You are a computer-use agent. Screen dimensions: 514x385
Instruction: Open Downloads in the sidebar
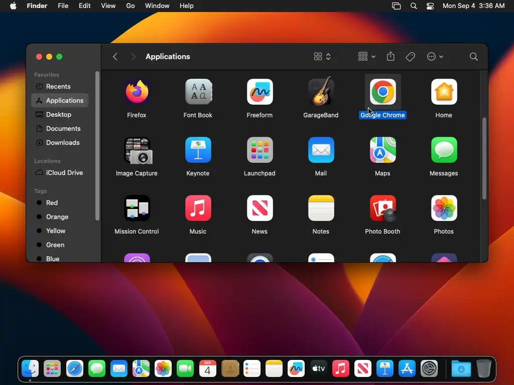point(60,143)
